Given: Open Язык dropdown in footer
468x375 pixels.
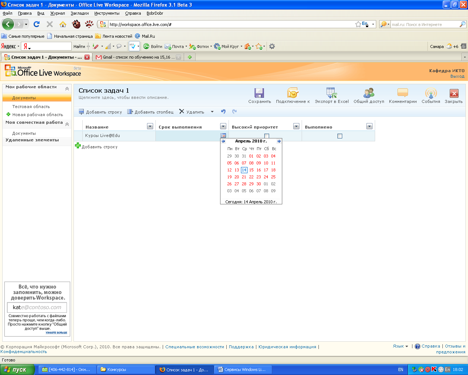Looking at the screenshot, I should click(400, 346).
